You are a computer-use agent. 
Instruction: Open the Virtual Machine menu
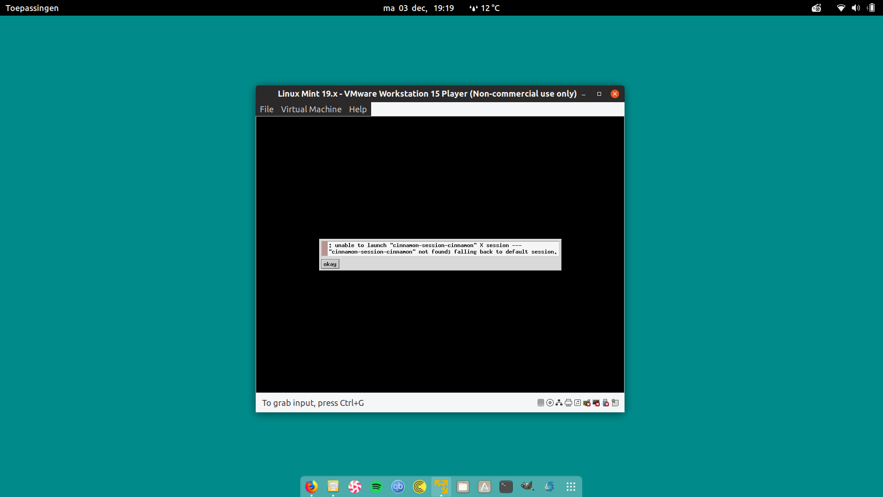click(x=311, y=109)
